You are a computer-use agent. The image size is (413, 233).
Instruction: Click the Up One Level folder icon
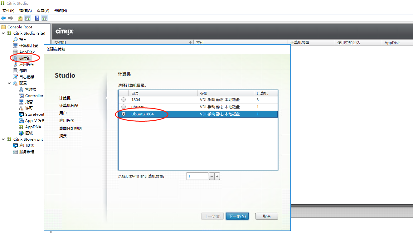[20, 18]
